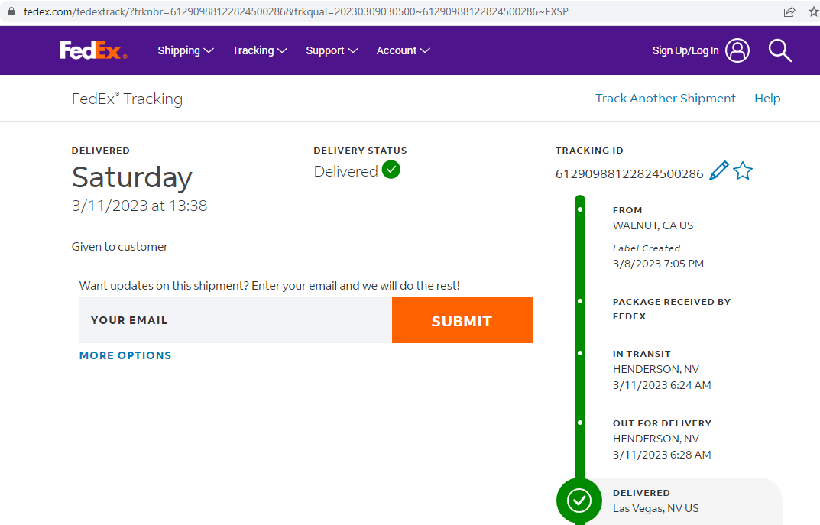
Task: Select the In Transit timeline marker
Action: (580, 354)
